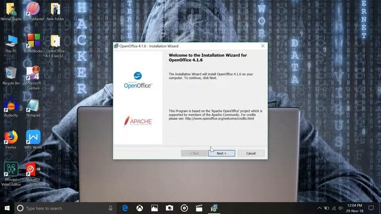Screen dimensions: 381x214
Task: Open the Action Center notifications
Action: click(371, 208)
